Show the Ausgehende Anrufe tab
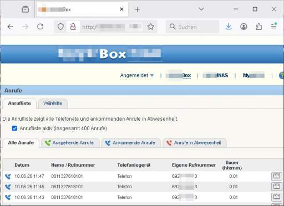Viewport: 284px width, 206px height. 70,143
